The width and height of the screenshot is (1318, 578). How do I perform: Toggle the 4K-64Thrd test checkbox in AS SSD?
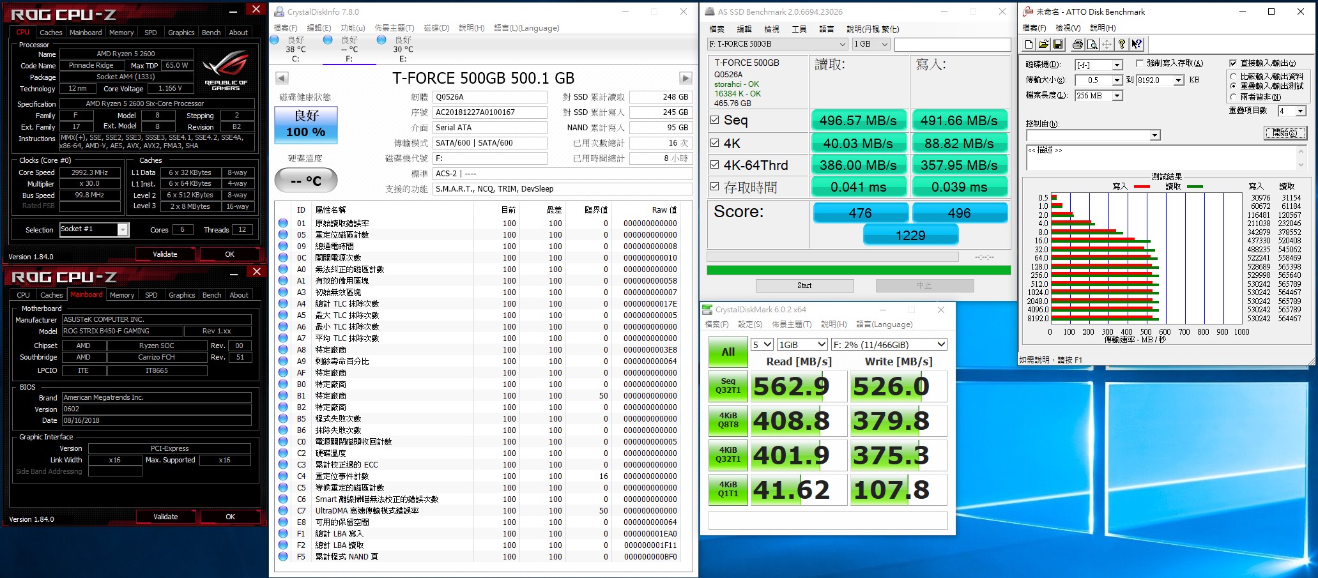(x=714, y=165)
